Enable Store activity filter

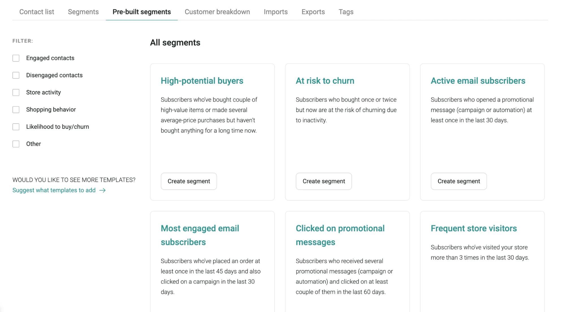16,92
